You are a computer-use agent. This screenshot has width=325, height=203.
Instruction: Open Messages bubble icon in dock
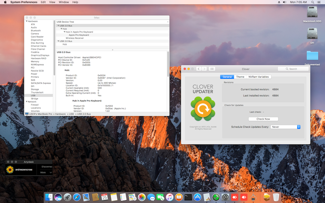(x=151, y=197)
